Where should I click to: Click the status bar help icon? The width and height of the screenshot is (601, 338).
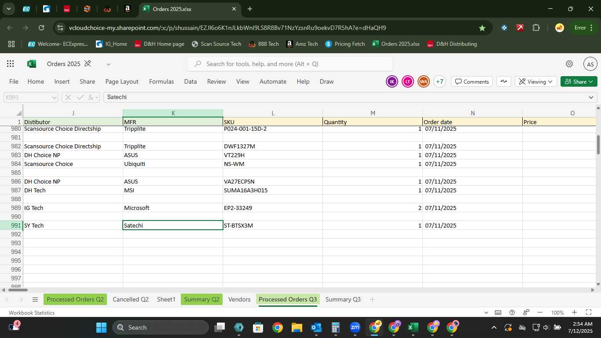coord(512,312)
